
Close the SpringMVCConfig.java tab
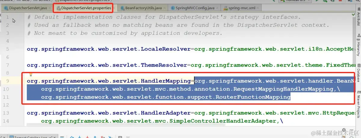pyautogui.click(x=217, y=8)
